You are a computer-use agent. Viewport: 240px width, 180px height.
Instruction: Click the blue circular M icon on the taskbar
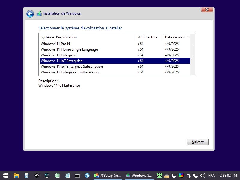pyautogui.click(x=87, y=175)
